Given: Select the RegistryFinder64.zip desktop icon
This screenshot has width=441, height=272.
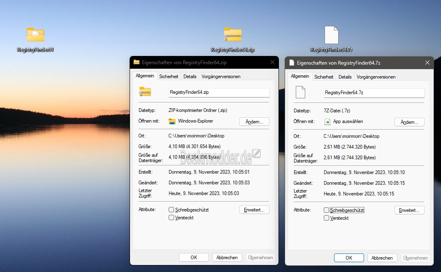Looking at the screenshot, I should click(x=232, y=40).
